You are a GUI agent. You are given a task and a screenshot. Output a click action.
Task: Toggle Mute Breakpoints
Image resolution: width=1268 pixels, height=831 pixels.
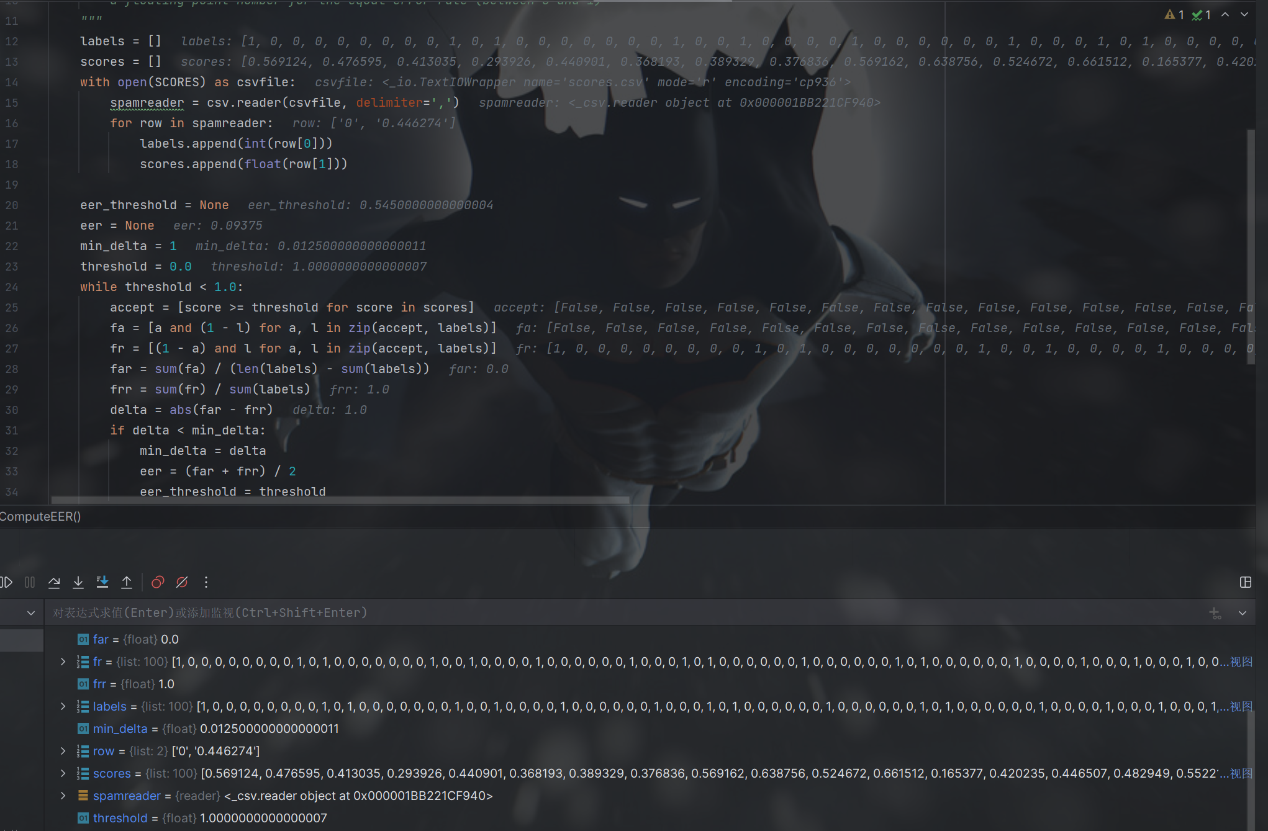tap(182, 582)
